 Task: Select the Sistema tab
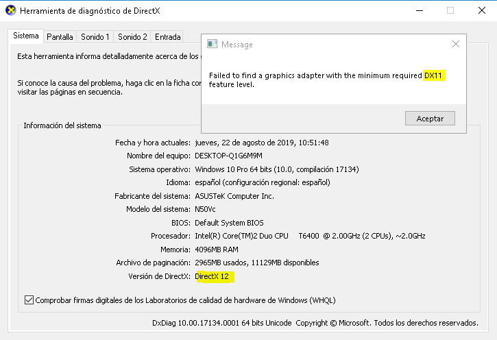25,36
